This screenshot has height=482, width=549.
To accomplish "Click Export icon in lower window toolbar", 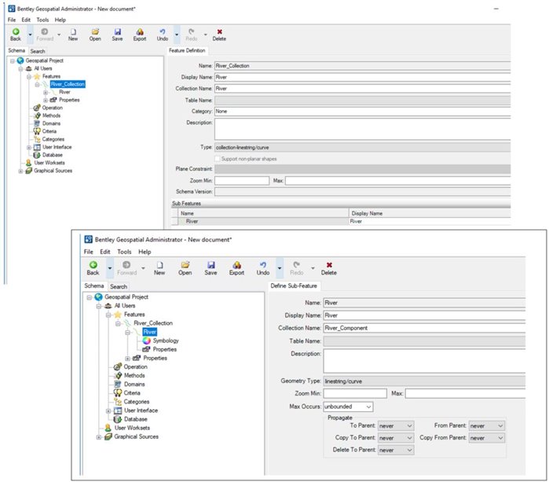I will point(236,265).
